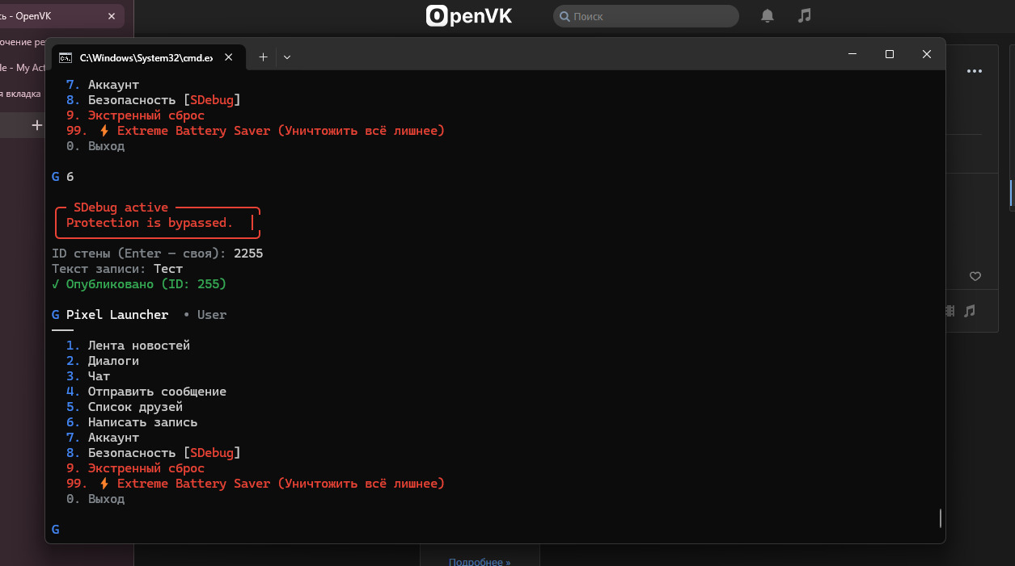Click the ID стены value 2255
1015x566 pixels.
point(248,254)
